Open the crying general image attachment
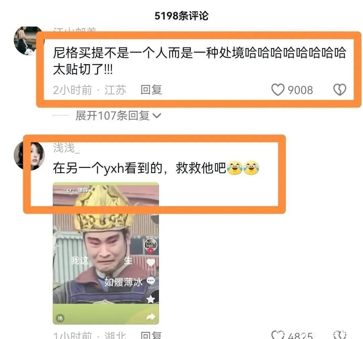Viewport: 363px width, 339px height. 106,254
